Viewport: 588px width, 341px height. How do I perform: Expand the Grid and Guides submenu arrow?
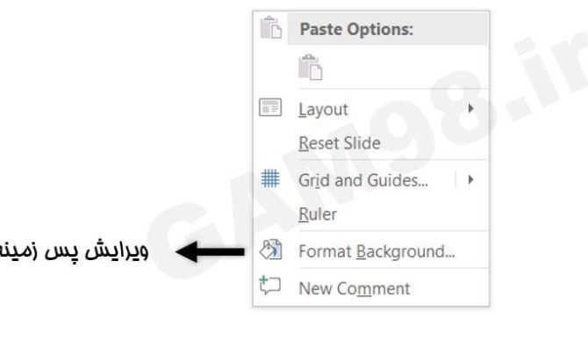pyautogui.click(x=470, y=180)
